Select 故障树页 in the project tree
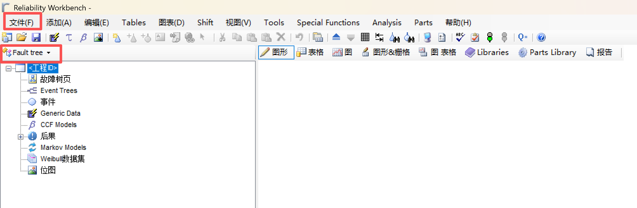Viewport: 637px width, 208px height. pos(56,79)
